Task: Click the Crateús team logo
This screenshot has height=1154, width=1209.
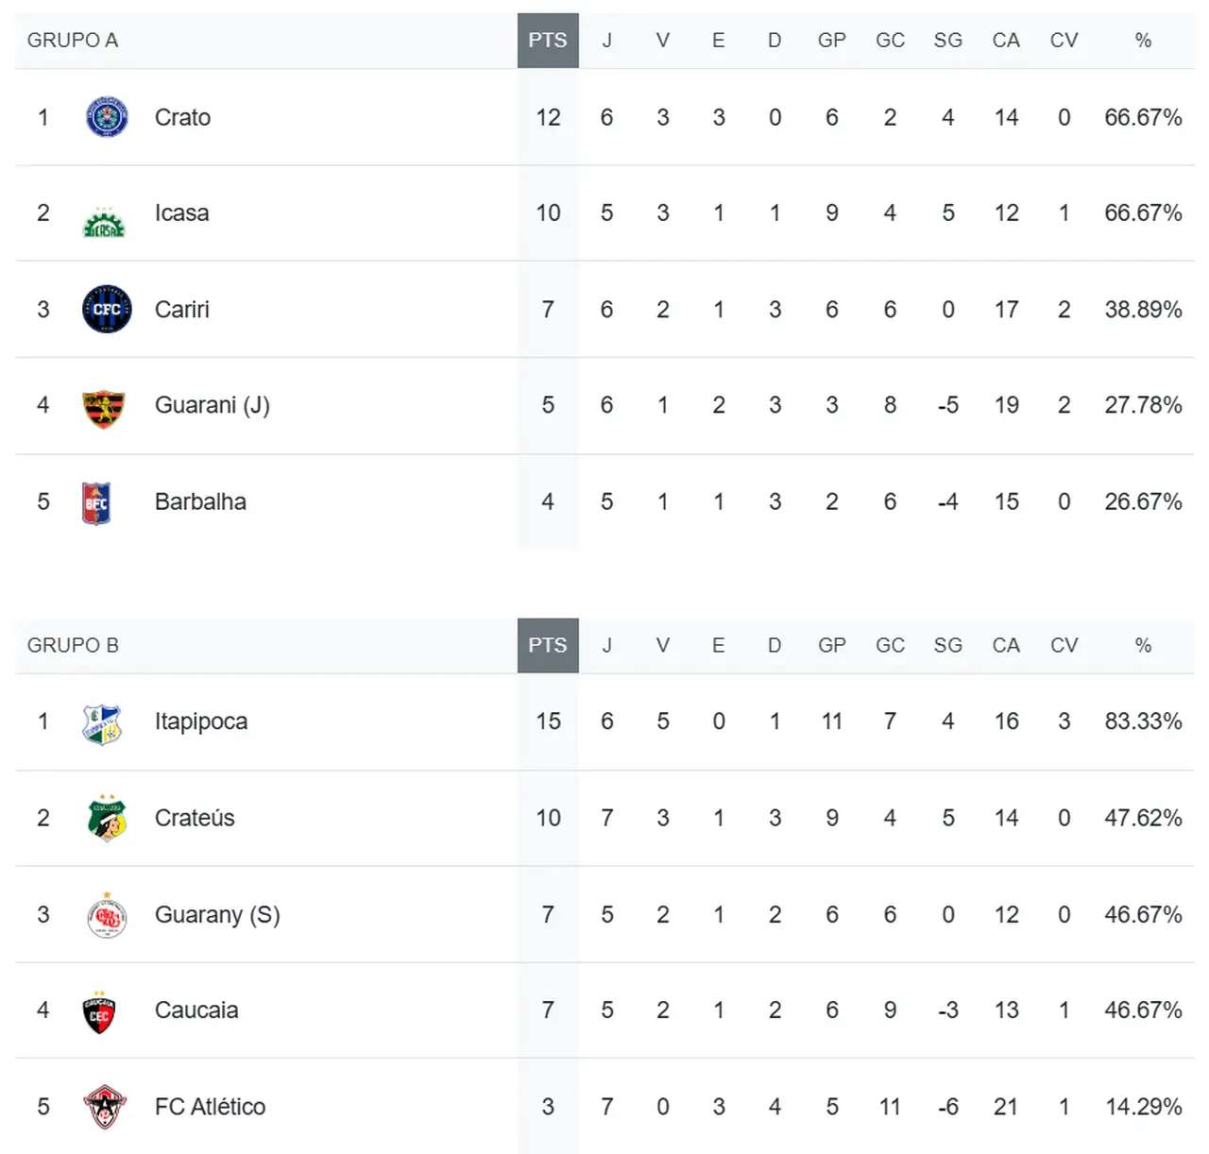Action: (x=107, y=818)
